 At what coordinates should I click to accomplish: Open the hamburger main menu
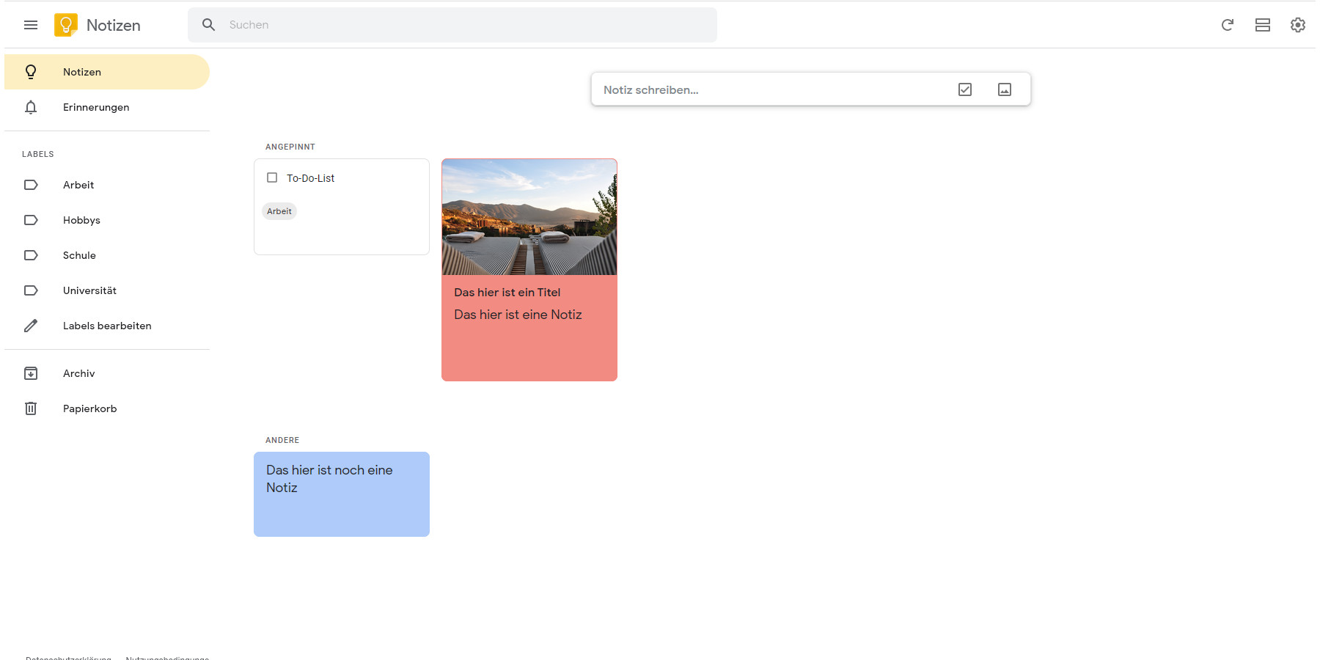[x=31, y=25]
